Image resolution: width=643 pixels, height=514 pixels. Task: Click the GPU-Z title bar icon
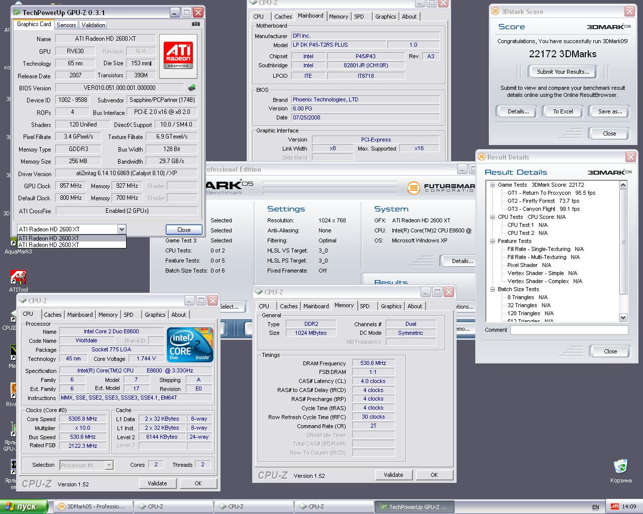(x=17, y=13)
